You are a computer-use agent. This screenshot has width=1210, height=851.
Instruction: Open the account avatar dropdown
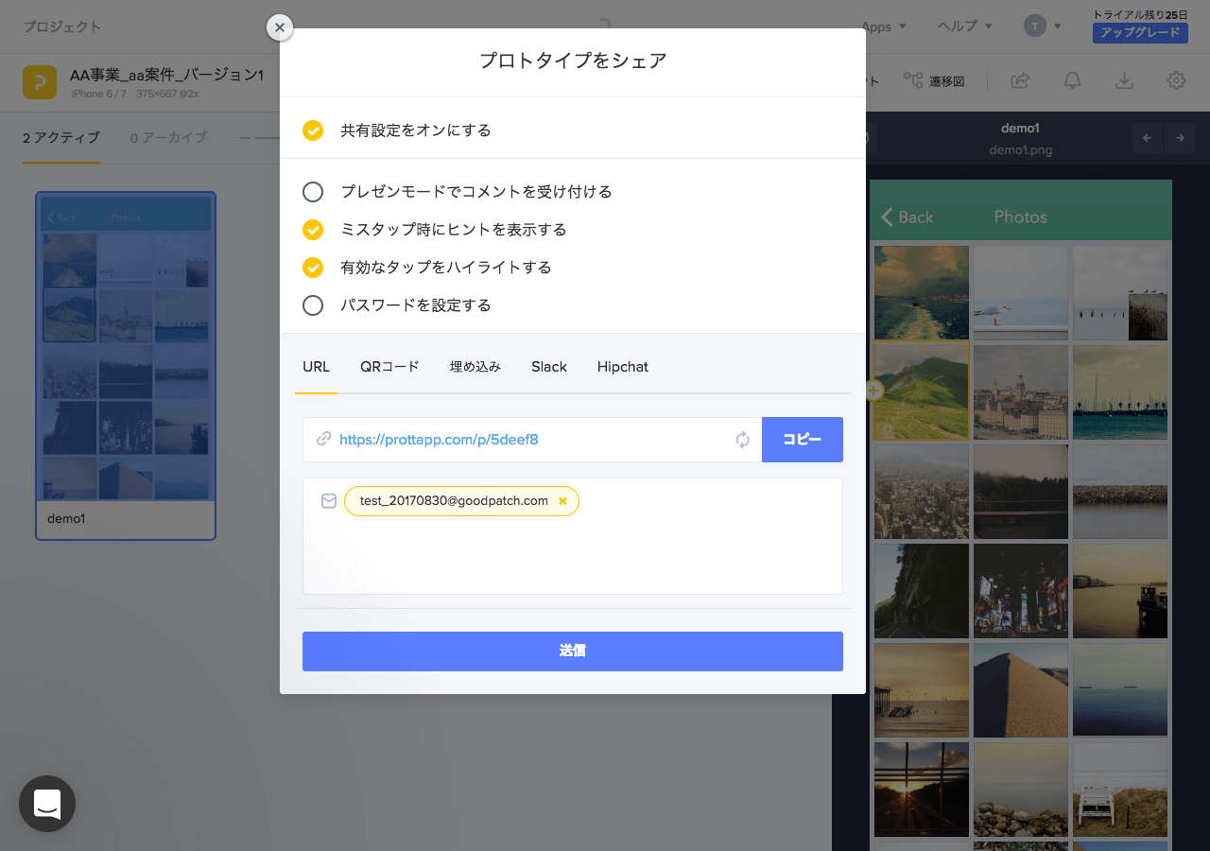point(1038,26)
